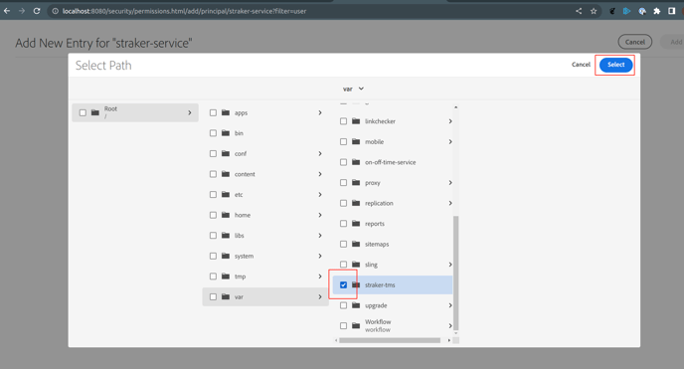Click the system folder icon
The width and height of the screenshot is (684, 369).
226,256
